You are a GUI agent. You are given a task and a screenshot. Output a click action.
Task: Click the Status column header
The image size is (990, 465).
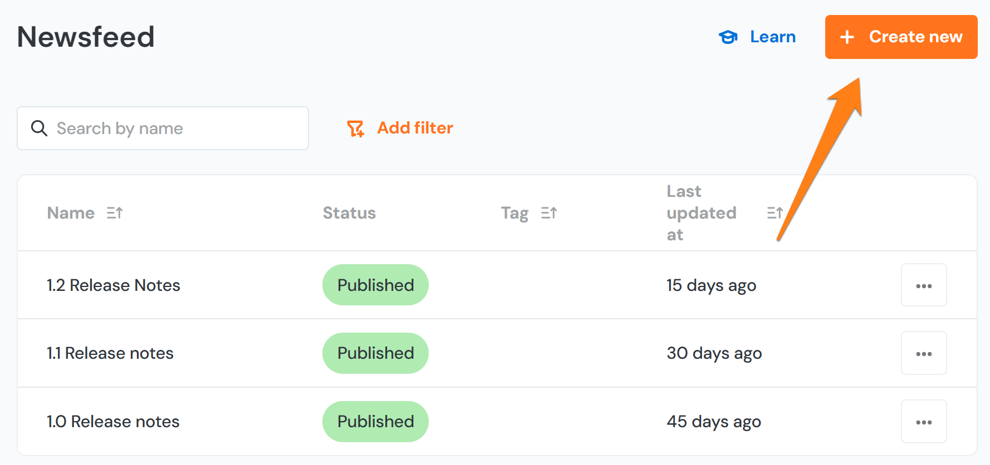pos(349,213)
